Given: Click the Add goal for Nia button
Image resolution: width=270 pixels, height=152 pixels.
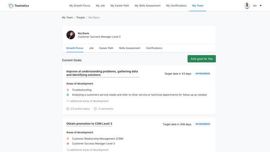Looking at the screenshot, I should tap(202, 59).
